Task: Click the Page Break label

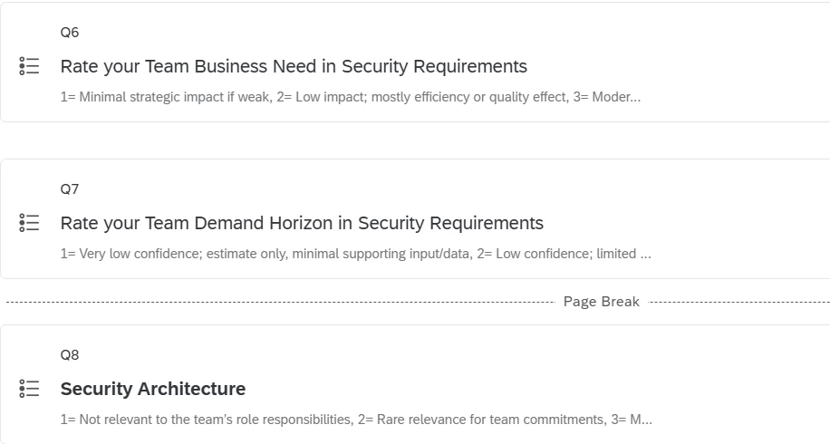Action: [602, 302]
